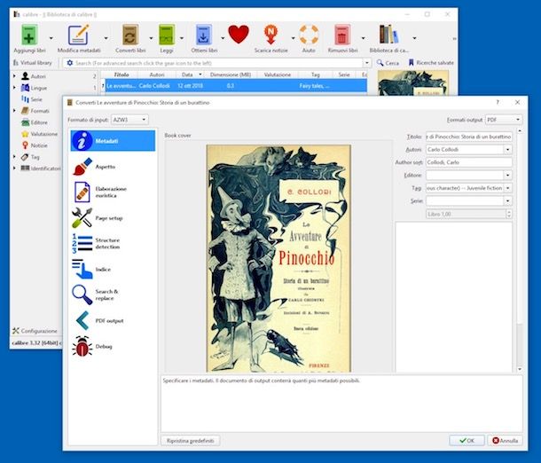This screenshot has height=463, width=541.
Task: Expand the Formati tree category
Action: click(14, 111)
